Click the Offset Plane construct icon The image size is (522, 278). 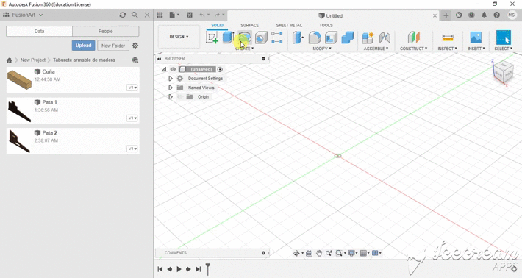pos(414,38)
